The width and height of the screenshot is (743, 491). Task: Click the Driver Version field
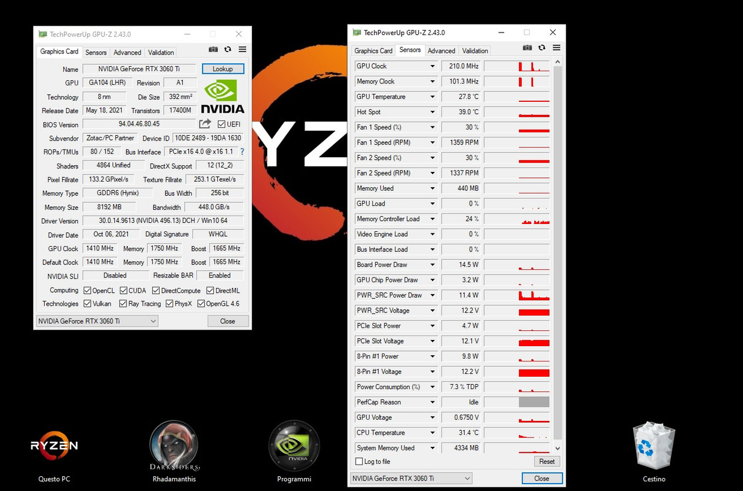coord(163,221)
